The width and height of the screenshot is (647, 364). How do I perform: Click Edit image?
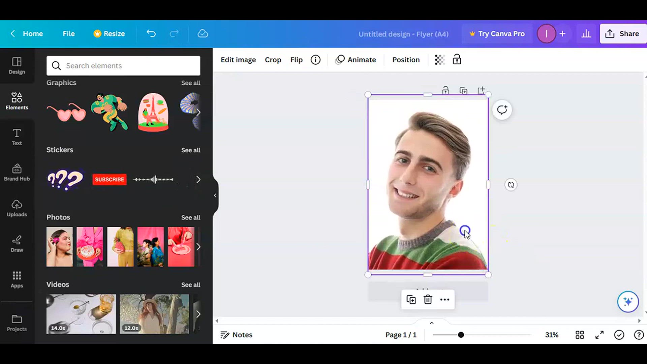tap(238, 60)
